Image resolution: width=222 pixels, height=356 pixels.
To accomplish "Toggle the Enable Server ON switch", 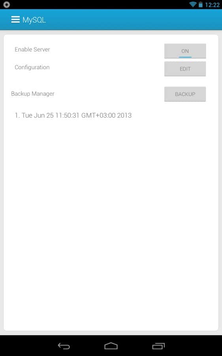I will (185, 51).
